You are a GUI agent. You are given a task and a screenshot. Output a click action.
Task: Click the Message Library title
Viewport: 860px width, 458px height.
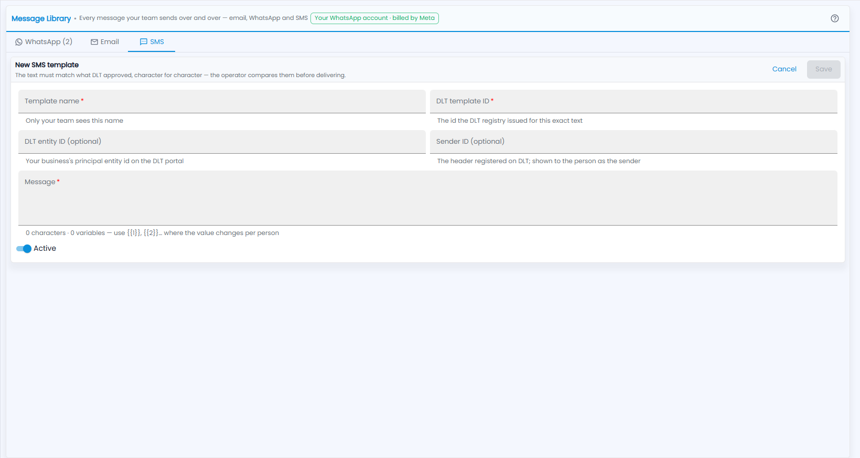point(41,18)
